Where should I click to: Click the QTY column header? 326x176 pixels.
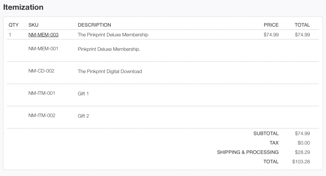tap(14, 25)
